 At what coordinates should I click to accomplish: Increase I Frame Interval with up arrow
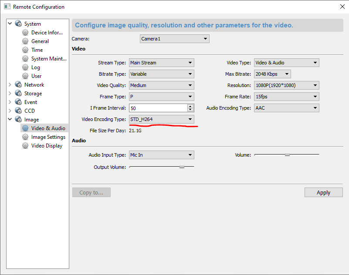[190, 106]
